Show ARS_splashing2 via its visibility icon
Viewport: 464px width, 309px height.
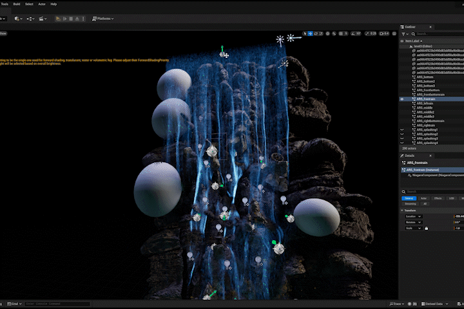(402, 135)
